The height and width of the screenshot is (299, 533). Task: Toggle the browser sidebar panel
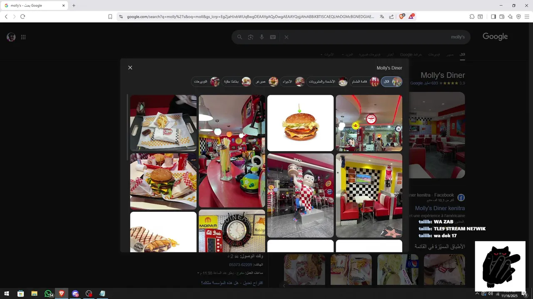click(x=493, y=17)
